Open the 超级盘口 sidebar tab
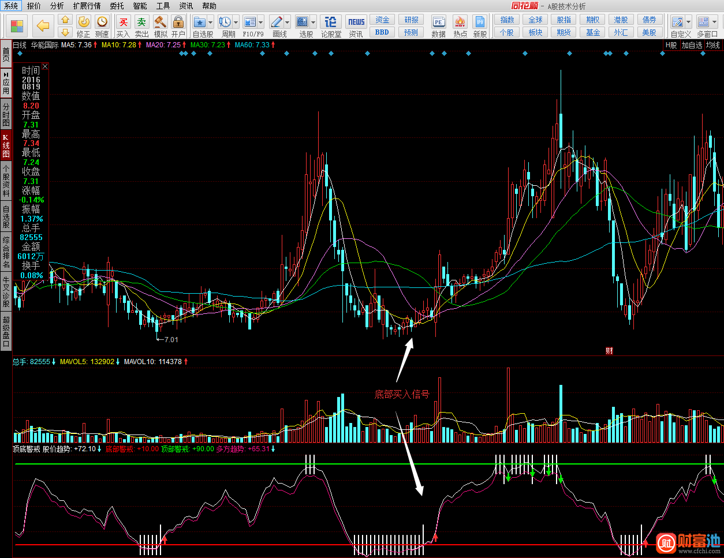Image resolution: width=724 pixels, height=558 pixels. point(6,331)
